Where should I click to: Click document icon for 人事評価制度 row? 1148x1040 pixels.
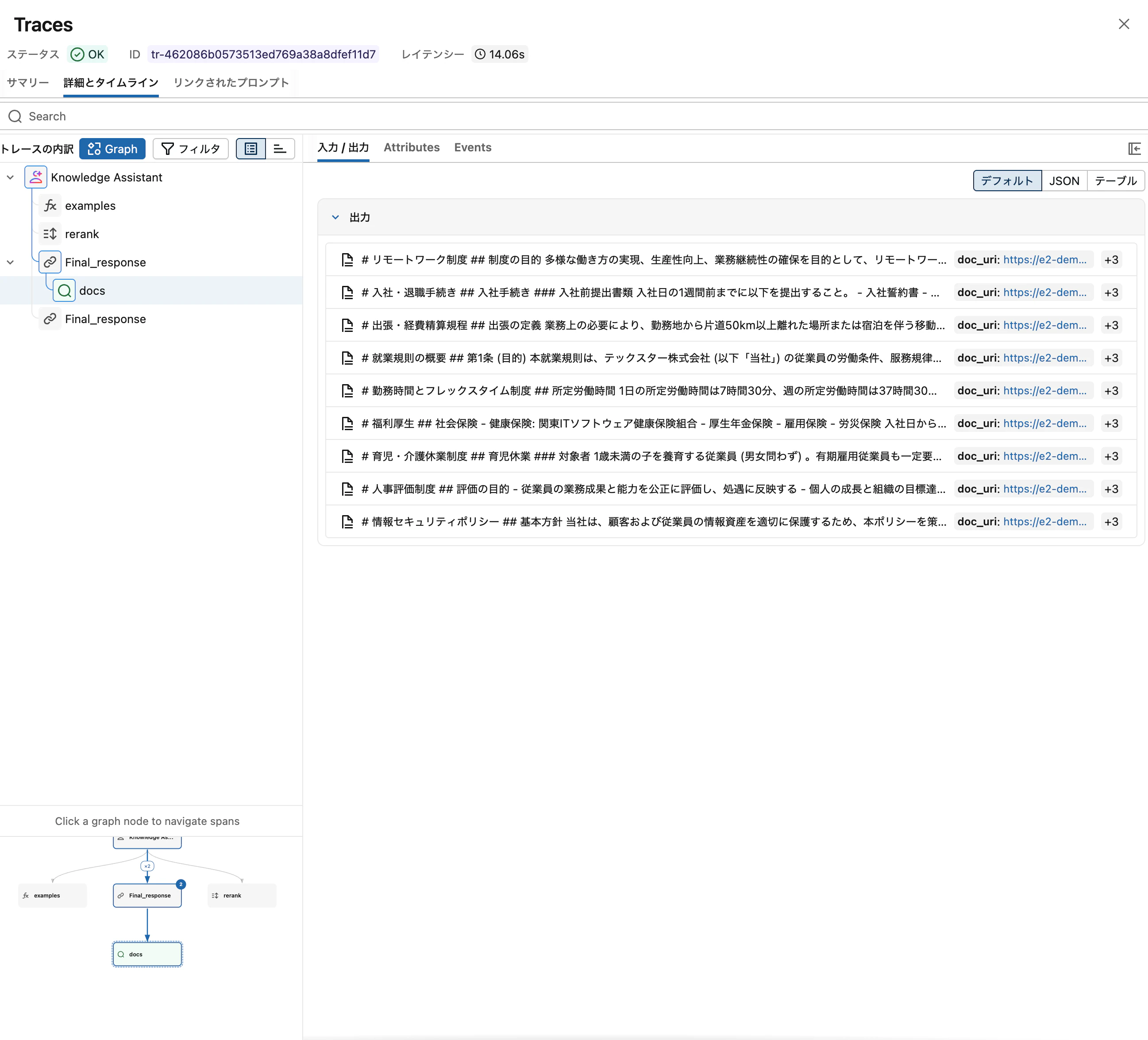(347, 489)
